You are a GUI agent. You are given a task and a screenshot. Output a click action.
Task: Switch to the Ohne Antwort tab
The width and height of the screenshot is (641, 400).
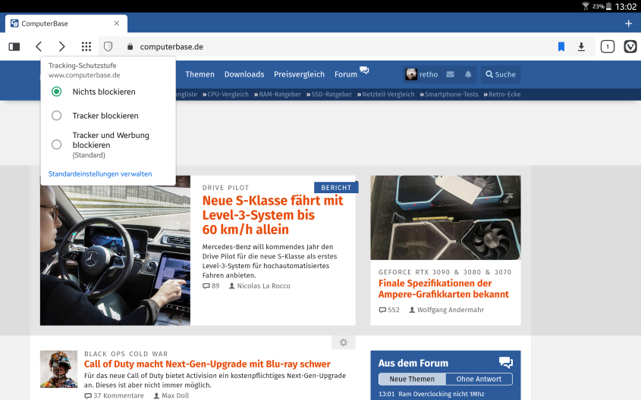(479, 380)
